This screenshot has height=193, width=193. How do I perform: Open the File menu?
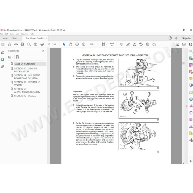[x=2, y=34]
